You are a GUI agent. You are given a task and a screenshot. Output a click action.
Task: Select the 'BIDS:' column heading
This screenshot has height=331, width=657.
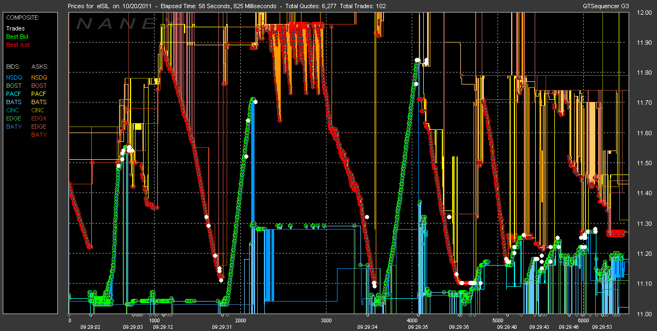point(13,67)
